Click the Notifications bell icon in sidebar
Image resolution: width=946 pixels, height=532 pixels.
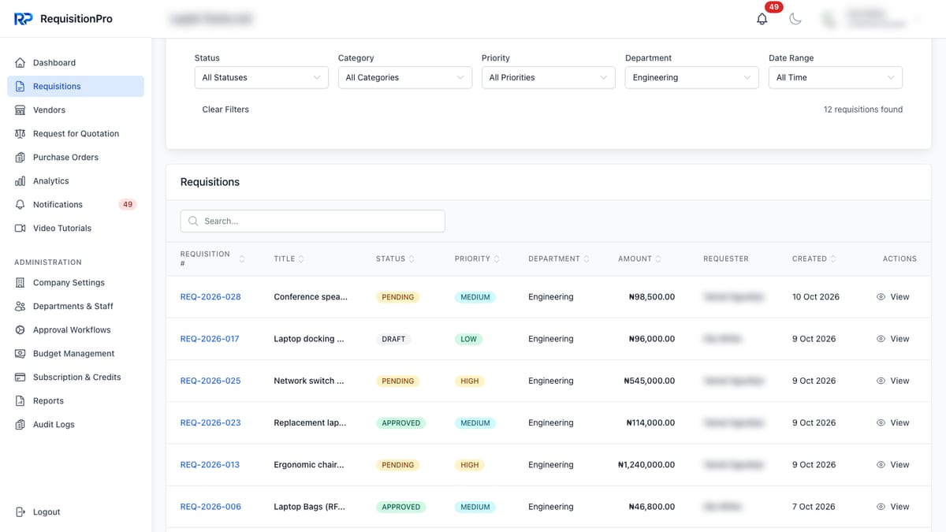click(20, 205)
